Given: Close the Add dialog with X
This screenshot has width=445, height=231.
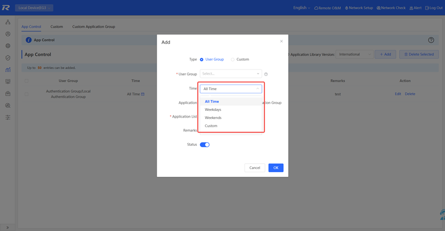Looking at the screenshot, I should point(281,41).
